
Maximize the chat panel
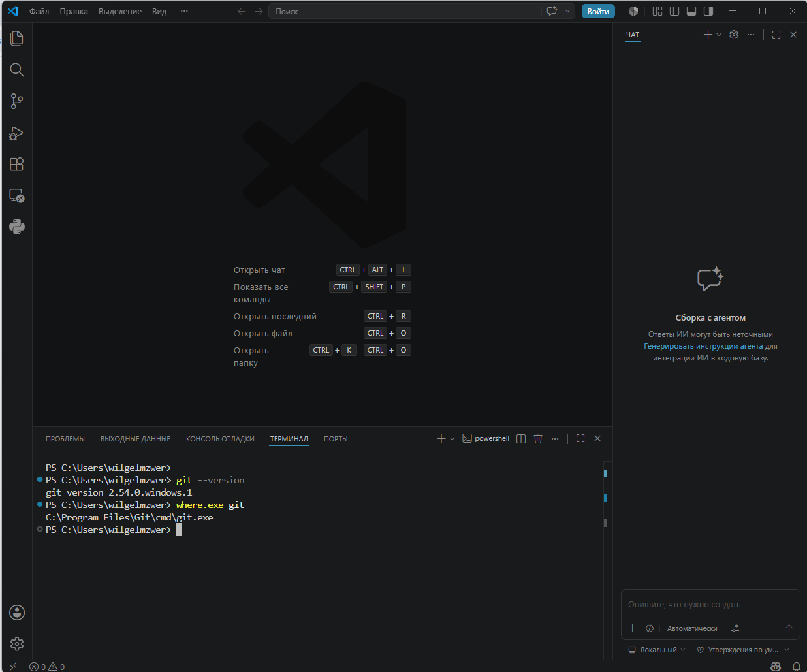coord(776,35)
